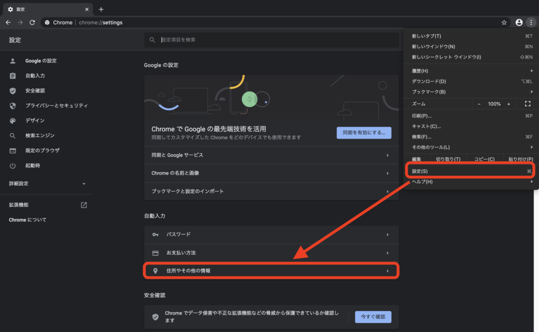Open Chrome について in the sidebar
The image size is (539, 332).
pyautogui.click(x=27, y=220)
